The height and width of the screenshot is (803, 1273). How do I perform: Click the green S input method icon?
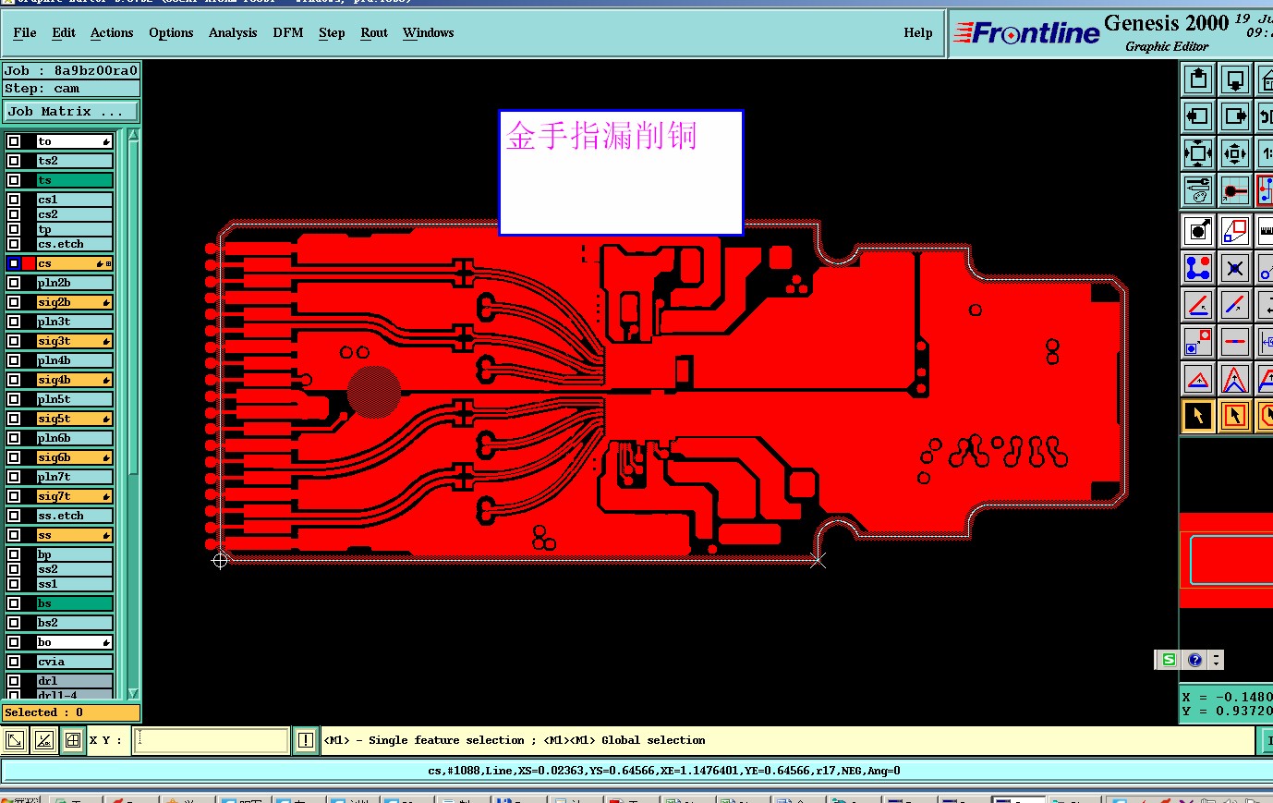1169,660
